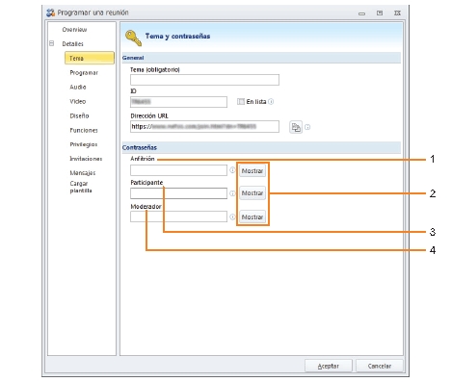Minimize the Programar una reunión window
Viewport: 451px width, 382px height.
(x=362, y=13)
